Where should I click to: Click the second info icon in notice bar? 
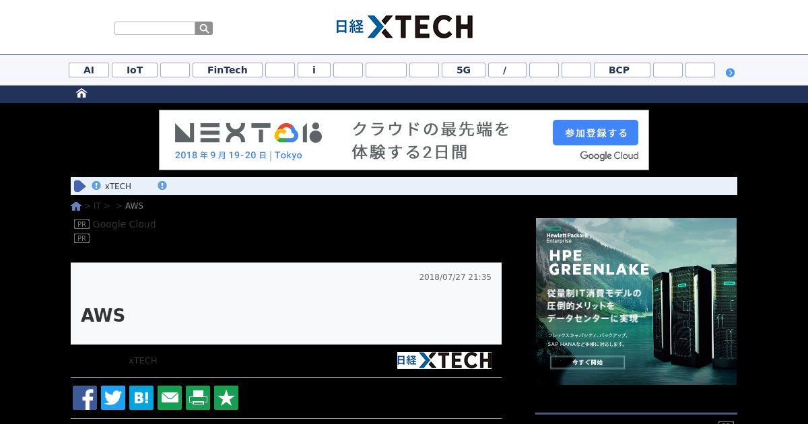162,186
